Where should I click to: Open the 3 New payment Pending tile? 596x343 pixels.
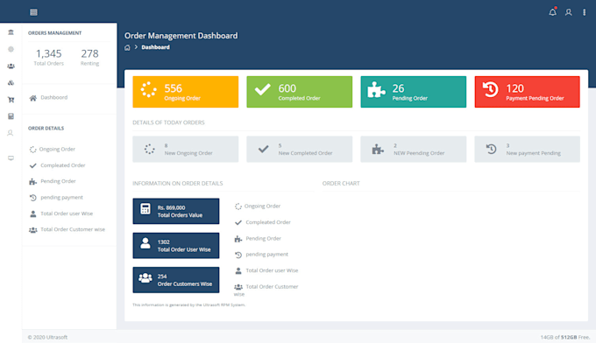tap(528, 149)
